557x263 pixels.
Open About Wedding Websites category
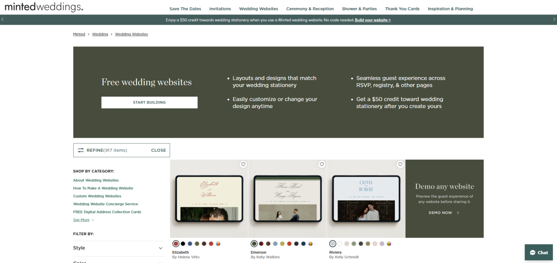96,180
